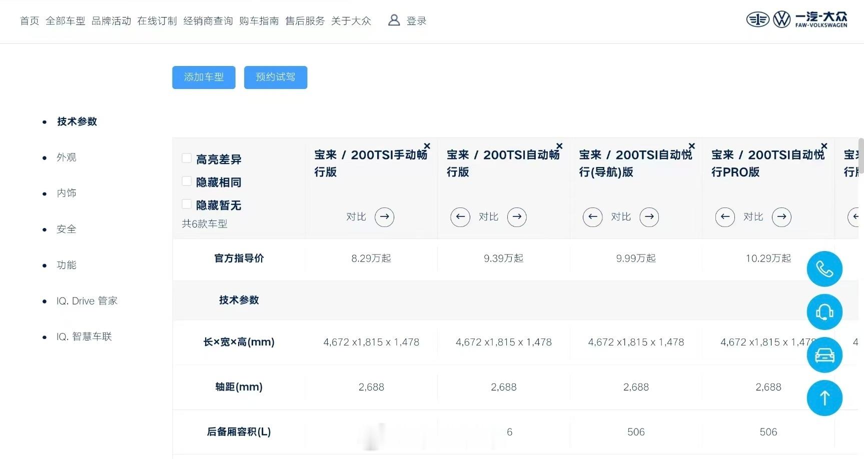Click the 预约试驾 button
Image resolution: width=864 pixels, height=459 pixels.
click(276, 77)
